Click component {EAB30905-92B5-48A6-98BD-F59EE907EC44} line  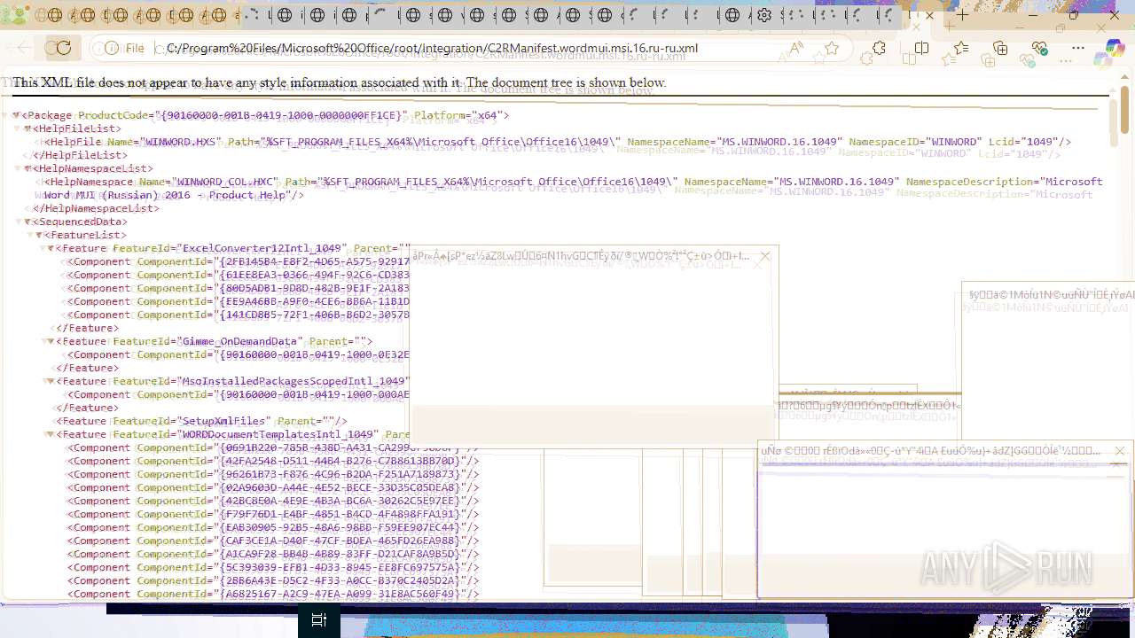[x=273, y=527]
